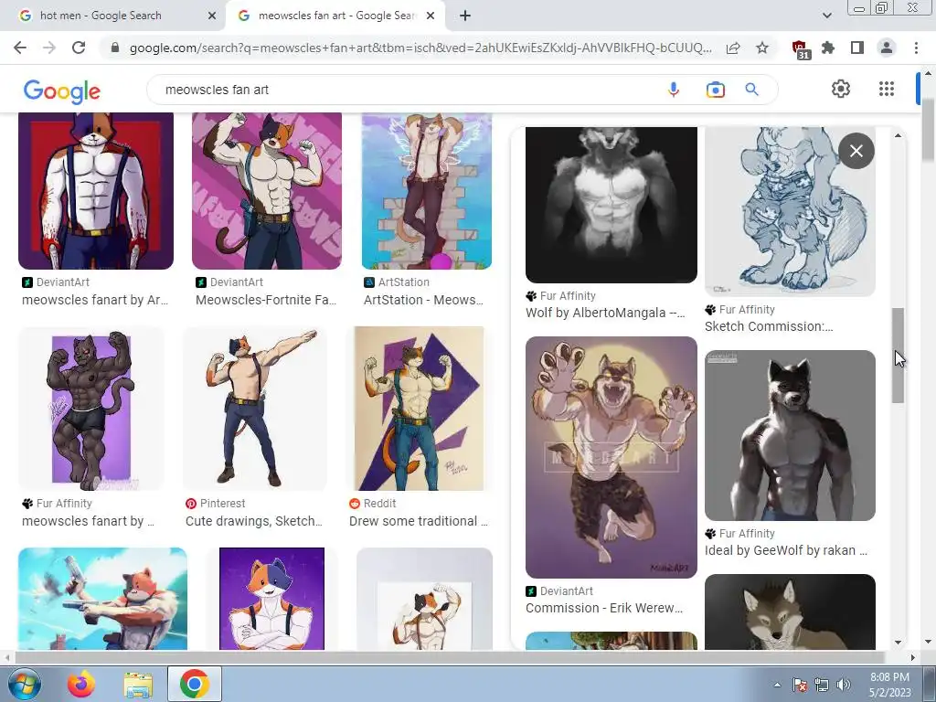Open the Windows Start menu

pyautogui.click(x=25, y=684)
